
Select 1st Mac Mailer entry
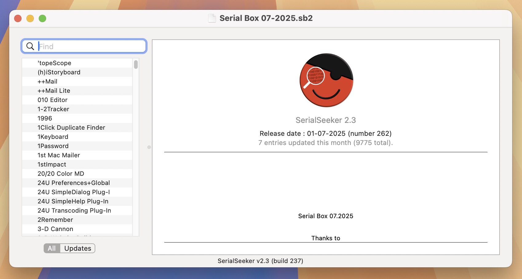[77, 155]
